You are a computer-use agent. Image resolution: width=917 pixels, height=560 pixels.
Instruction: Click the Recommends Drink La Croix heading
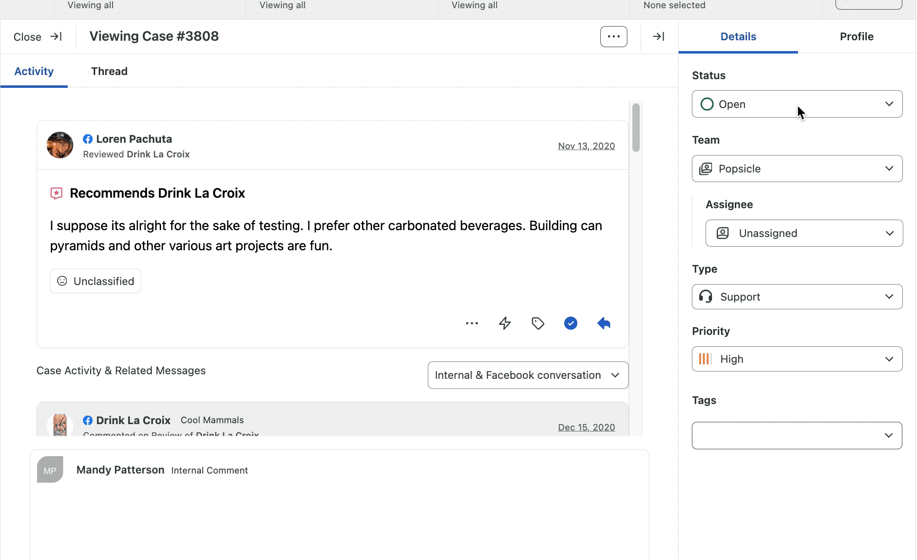(157, 193)
